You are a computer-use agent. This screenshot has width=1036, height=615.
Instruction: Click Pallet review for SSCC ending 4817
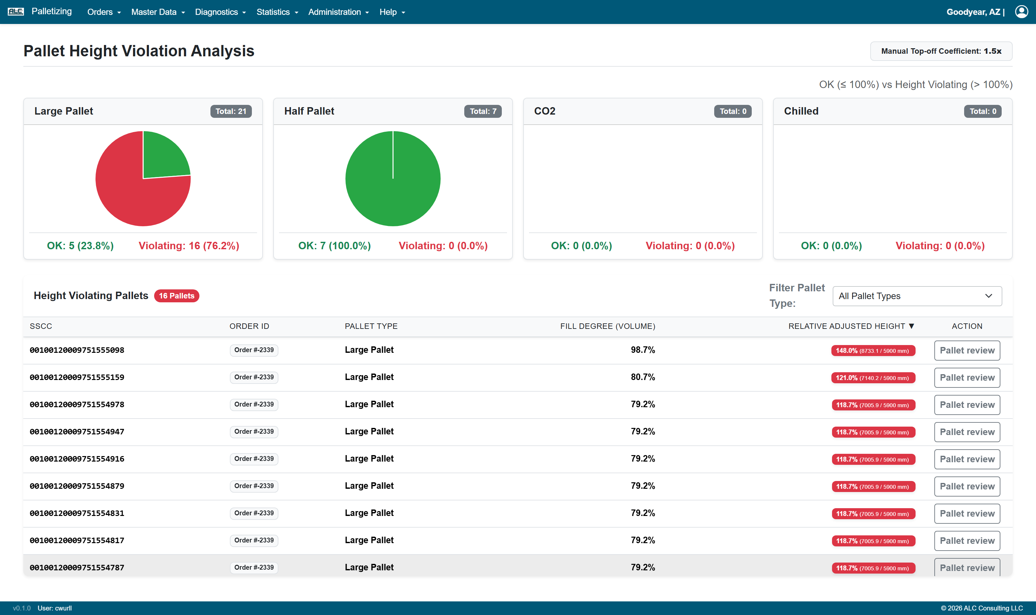967,541
